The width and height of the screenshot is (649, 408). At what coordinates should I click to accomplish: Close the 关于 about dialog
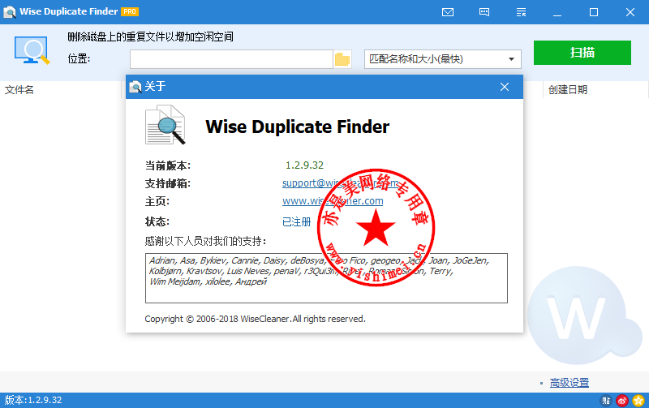tap(504, 87)
